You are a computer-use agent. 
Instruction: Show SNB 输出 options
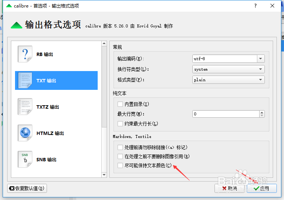point(56,159)
